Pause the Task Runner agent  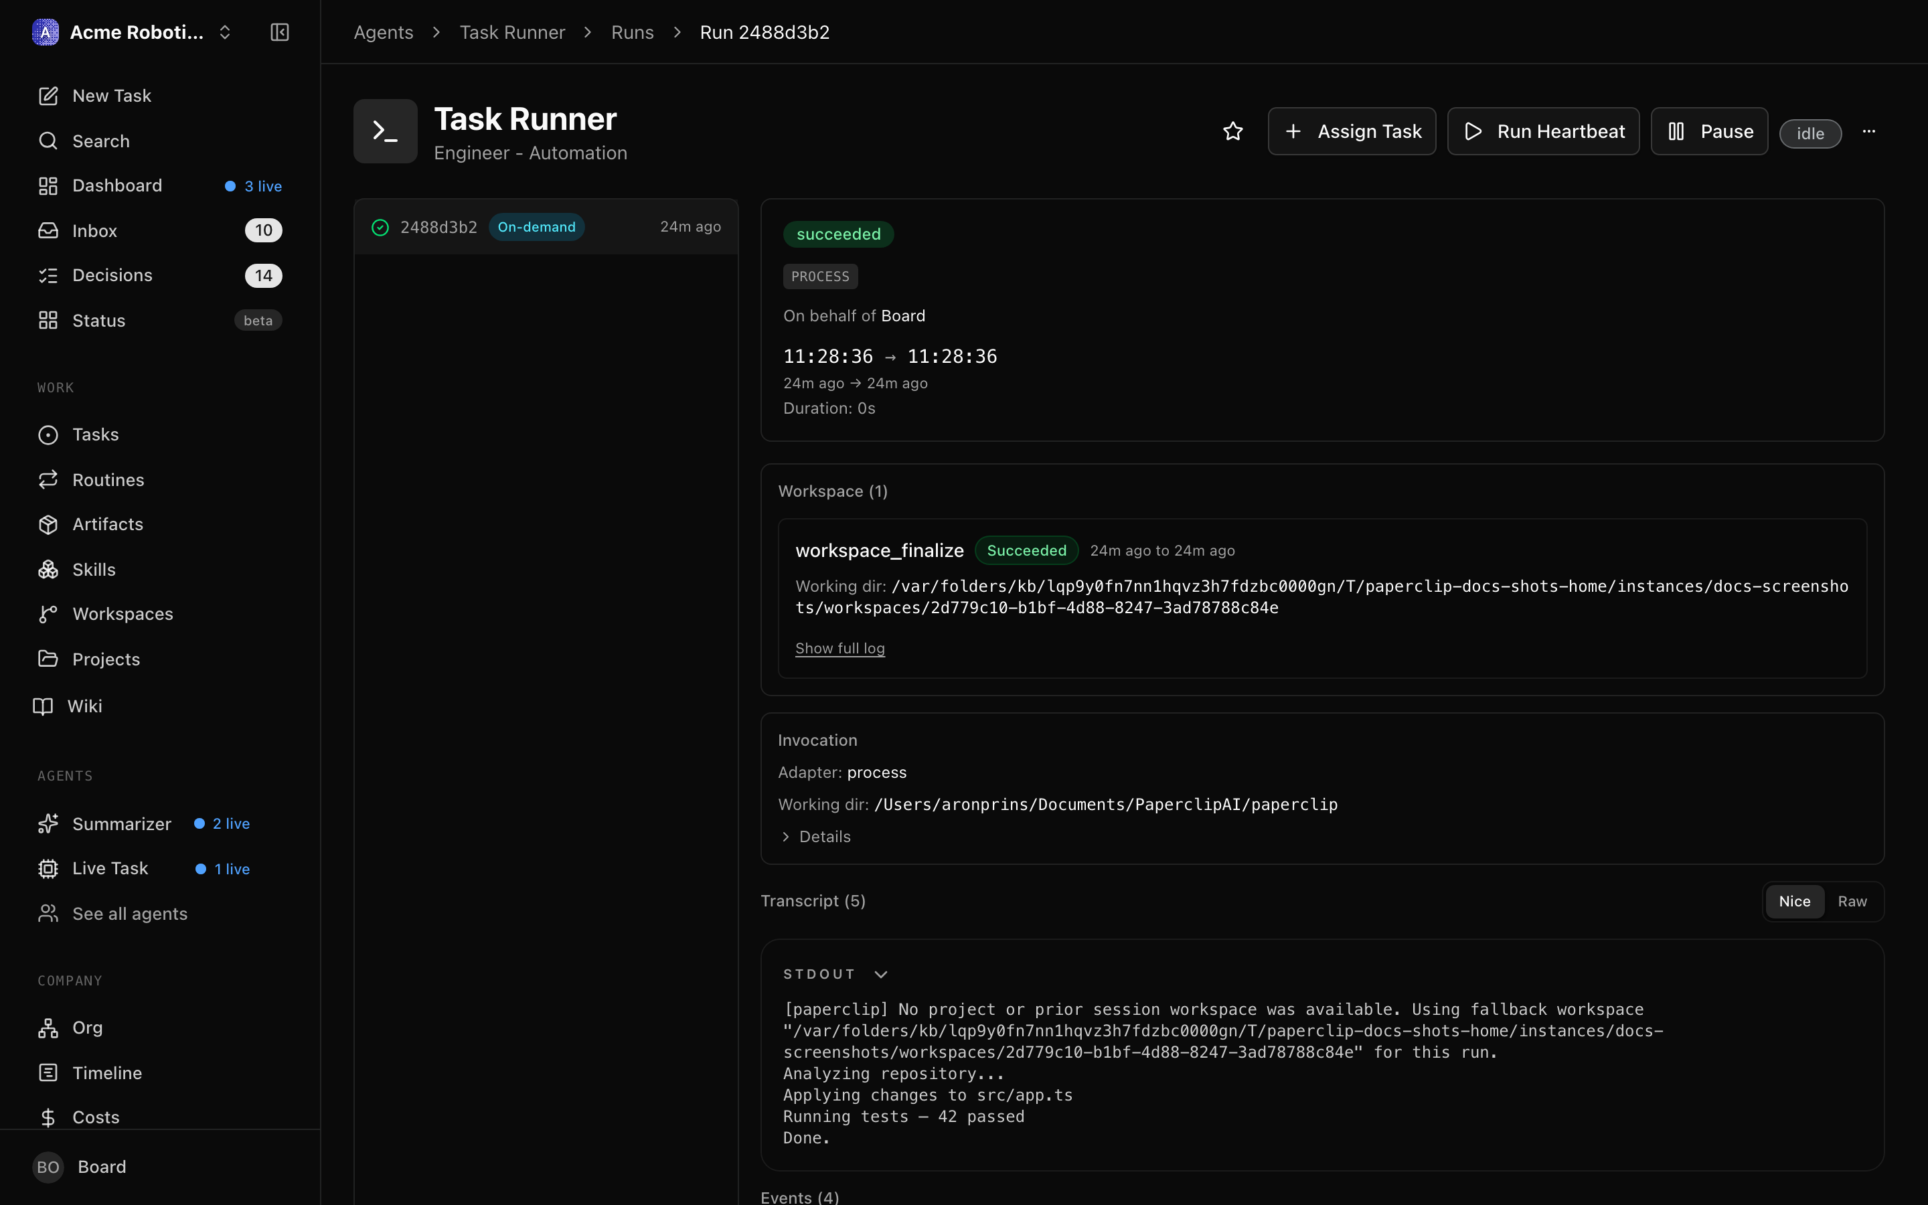pyautogui.click(x=1710, y=131)
